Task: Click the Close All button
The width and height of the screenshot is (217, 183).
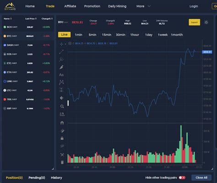Action: click(201, 177)
